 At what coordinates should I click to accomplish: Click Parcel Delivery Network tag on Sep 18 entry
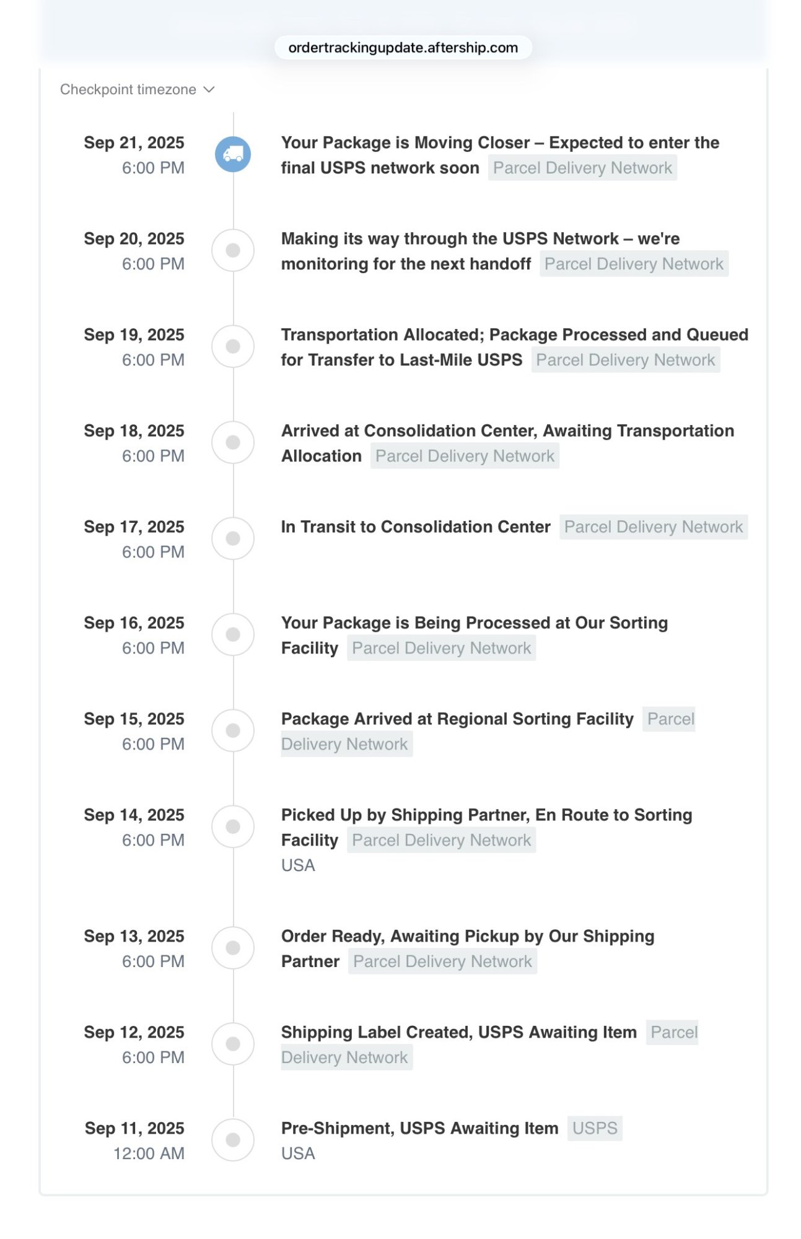[x=465, y=456]
